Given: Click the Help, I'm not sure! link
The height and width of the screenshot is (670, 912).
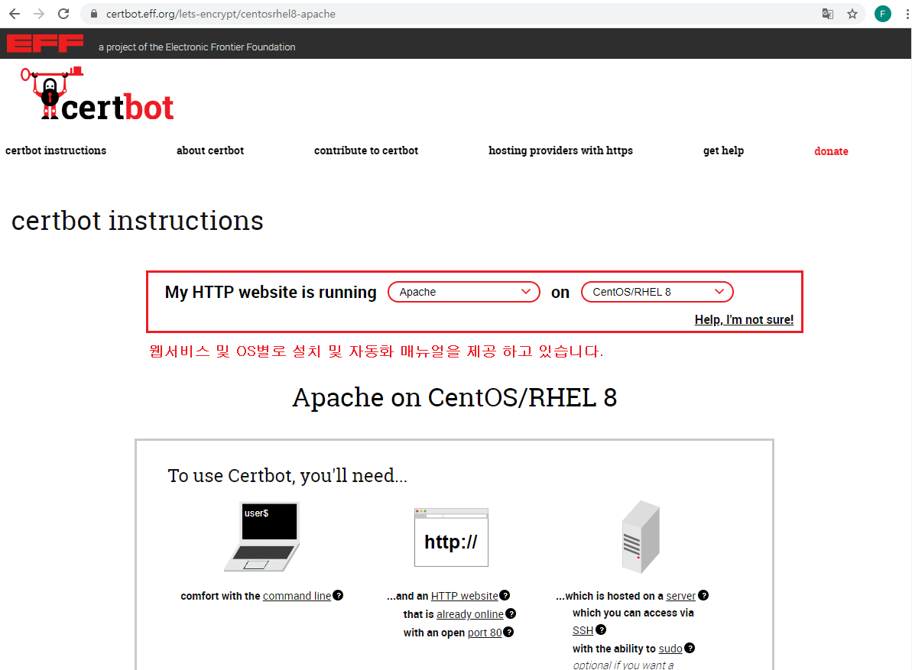Looking at the screenshot, I should coord(744,319).
